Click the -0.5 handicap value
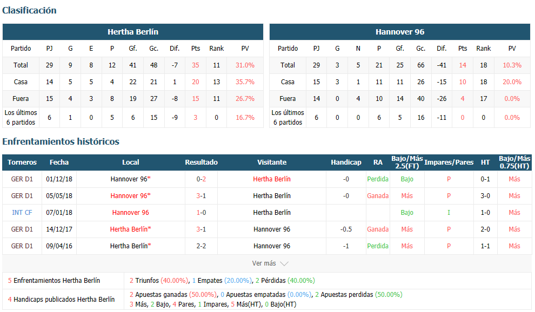Screen dimensions: 535x312 (x=346, y=229)
